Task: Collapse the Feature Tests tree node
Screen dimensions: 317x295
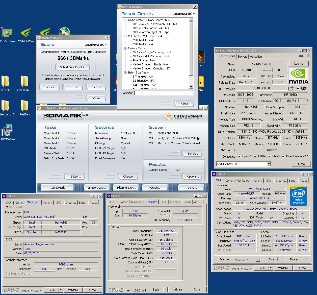Action: (x=125, y=48)
